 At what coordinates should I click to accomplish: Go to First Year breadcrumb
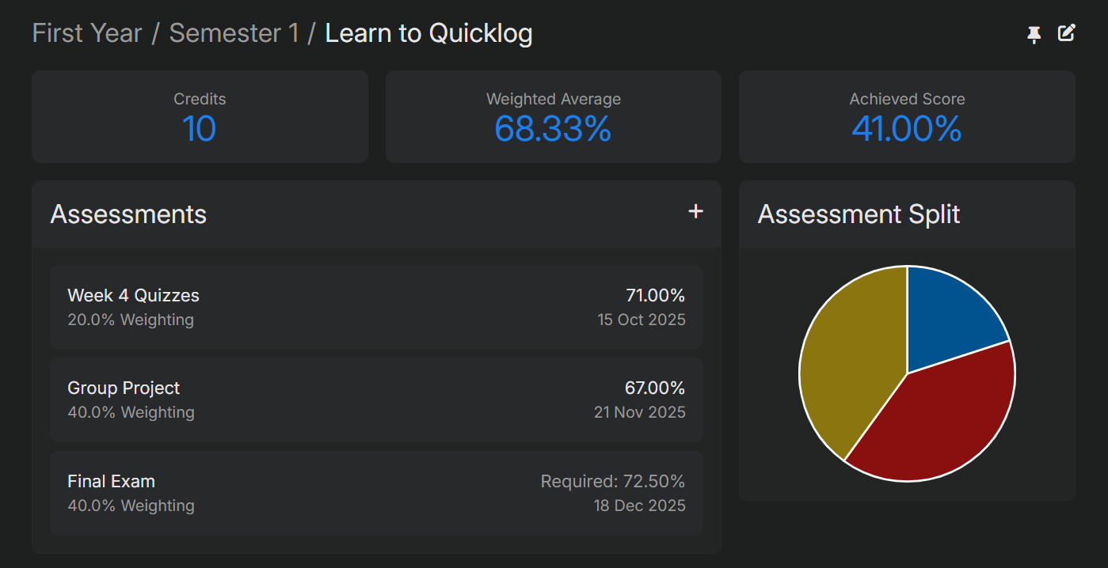pos(87,33)
